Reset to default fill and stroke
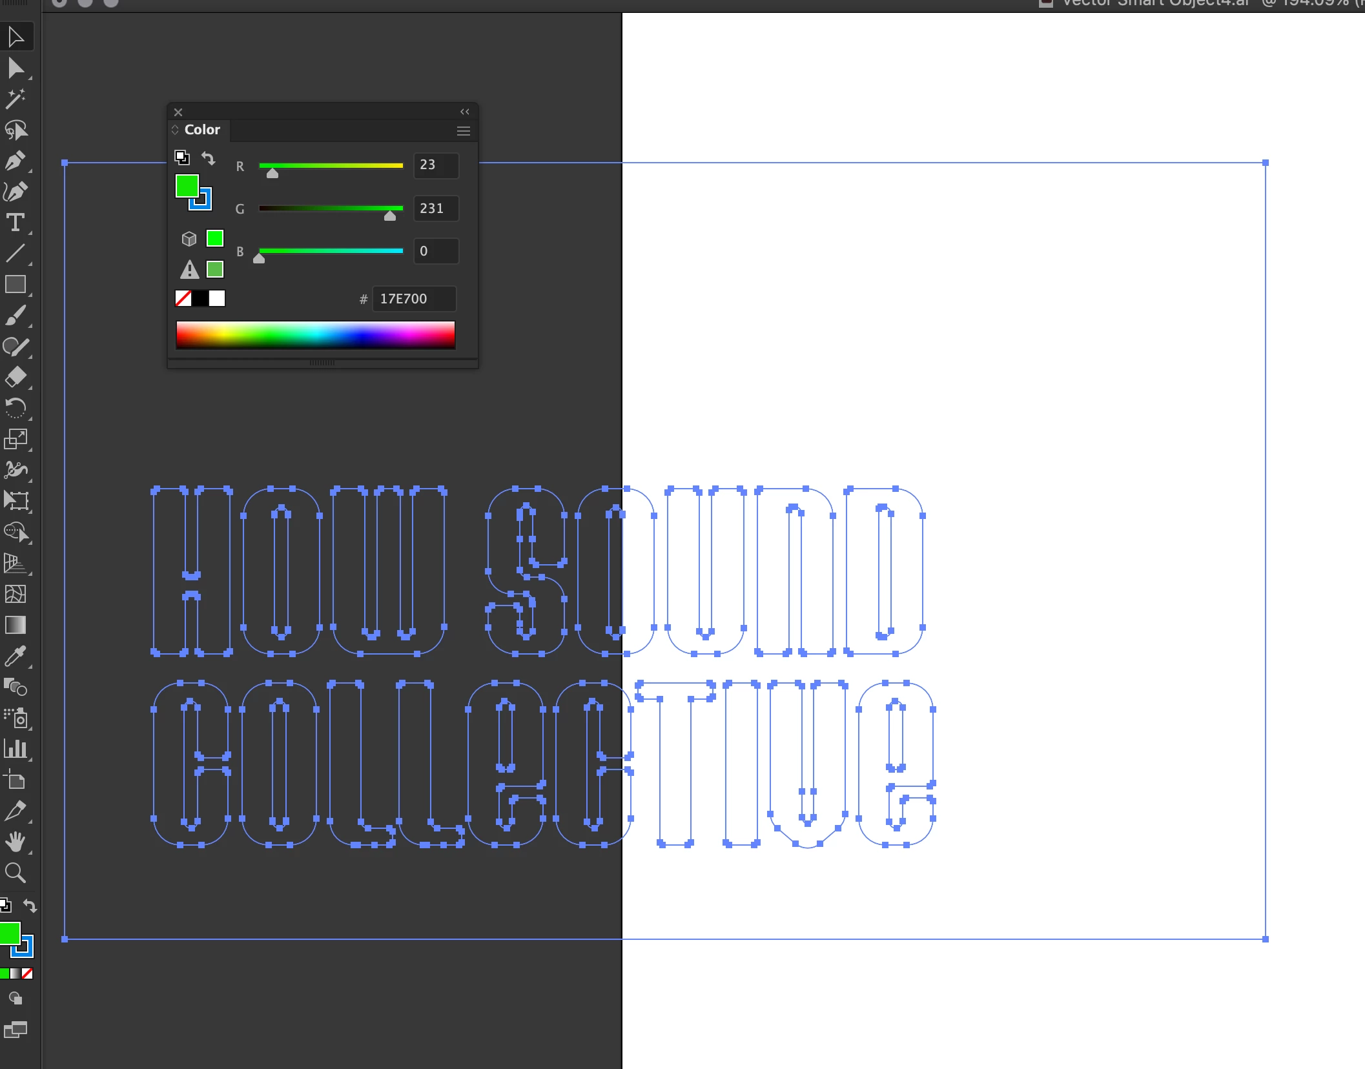Image resolution: width=1365 pixels, height=1069 pixels. pyautogui.click(x=182, y=158)
